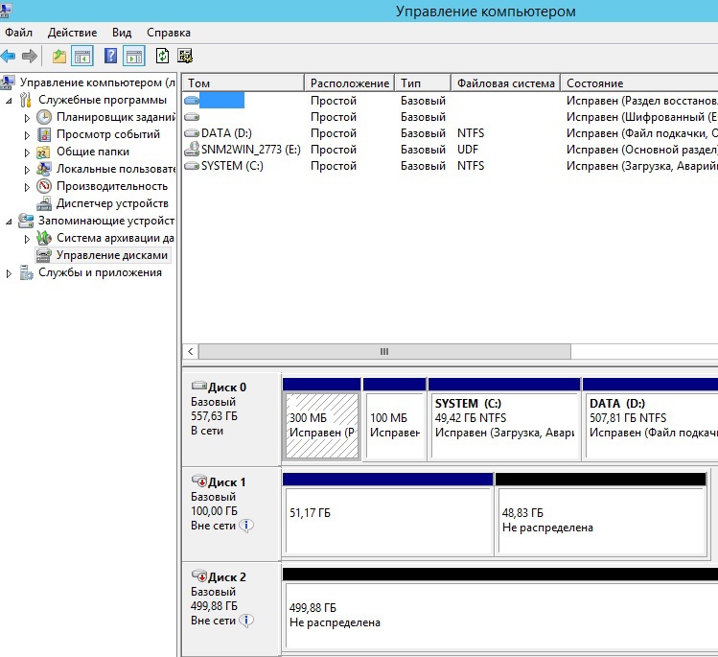Screen dimensions: 718x657
Task: Expand the Просмотр событий node
Action: pos(27,135)
